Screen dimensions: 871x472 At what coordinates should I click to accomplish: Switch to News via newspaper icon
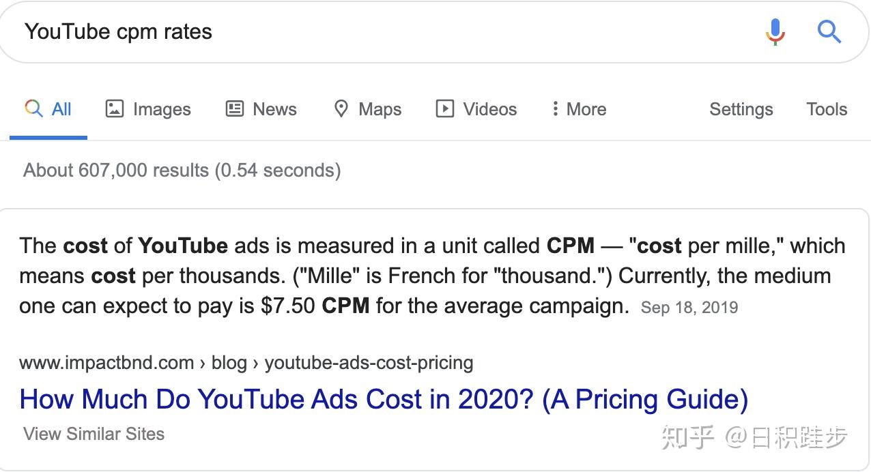click(235, 109)
